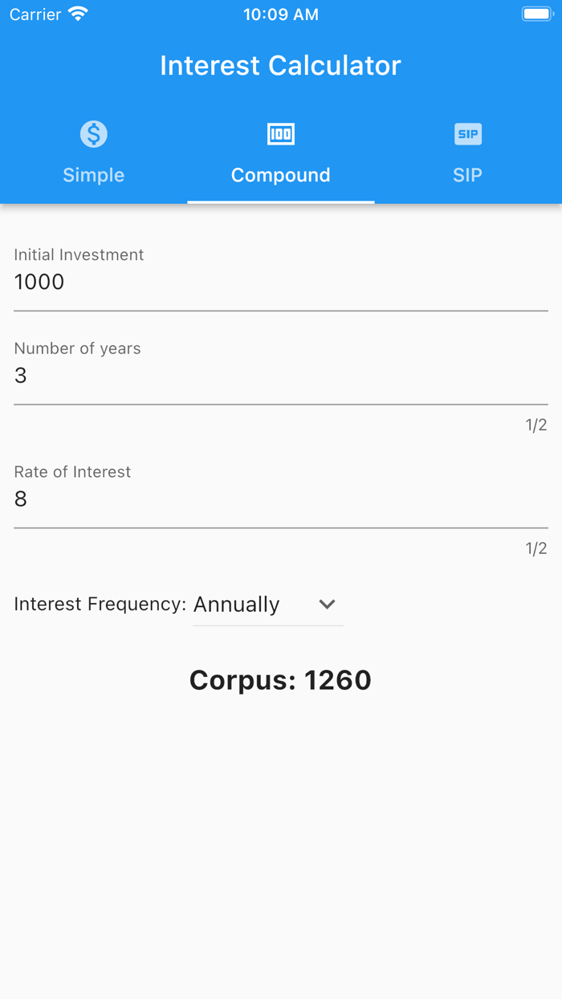Focus the Number of years input
562x999 pixels.
point(280,375)
